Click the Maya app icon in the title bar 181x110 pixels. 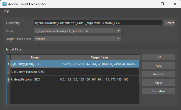tap(4, 4)
